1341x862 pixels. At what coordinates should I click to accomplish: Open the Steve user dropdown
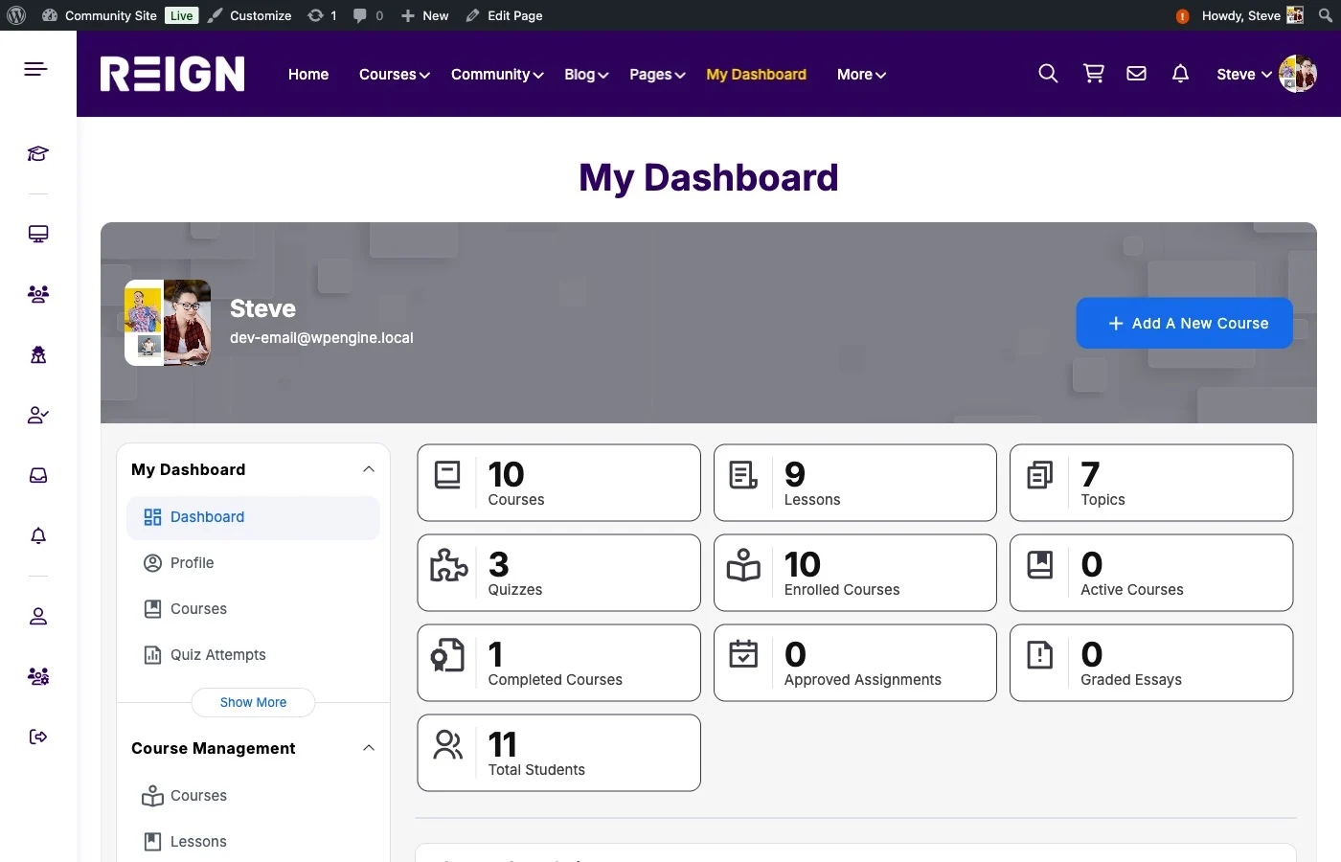(1244, 74)
